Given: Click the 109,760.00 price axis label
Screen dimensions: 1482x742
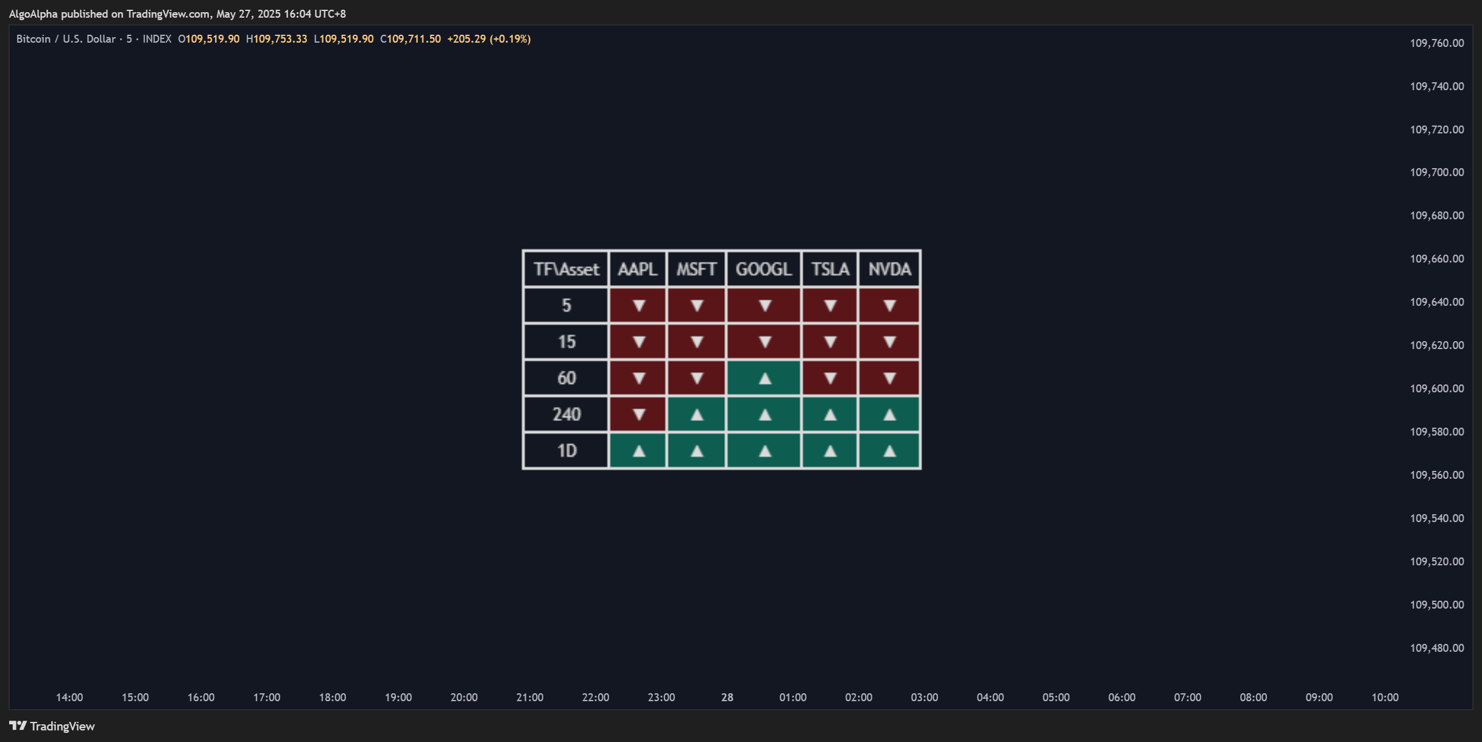Looking at the screenshot, I should (x=1437, y=43).
